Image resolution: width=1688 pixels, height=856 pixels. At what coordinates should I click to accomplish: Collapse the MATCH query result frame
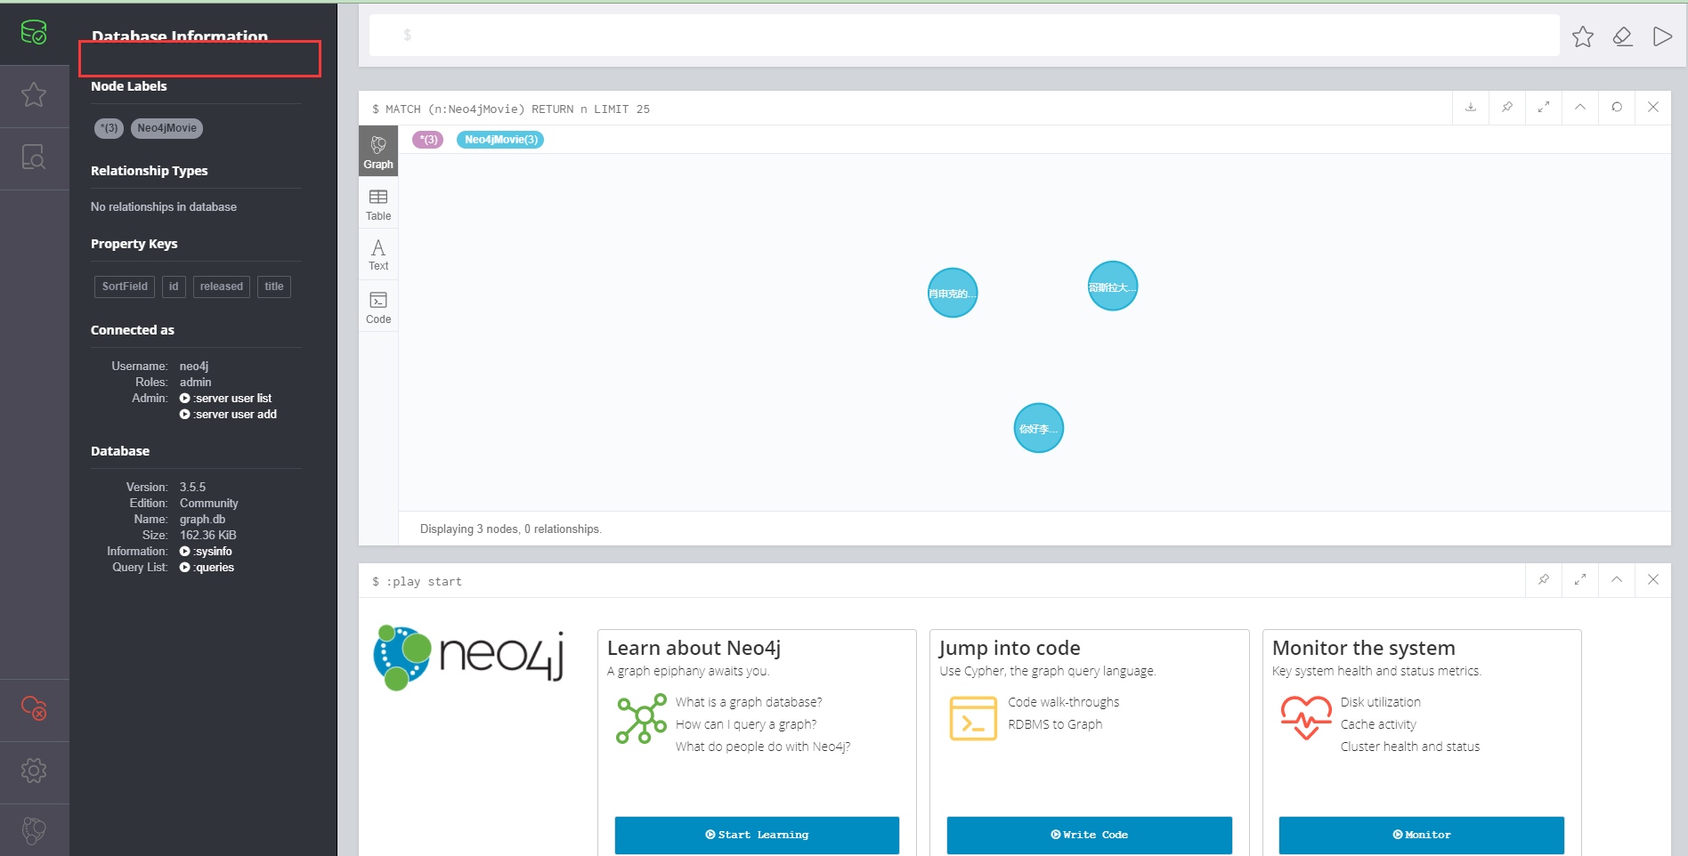pos(1579,107)
